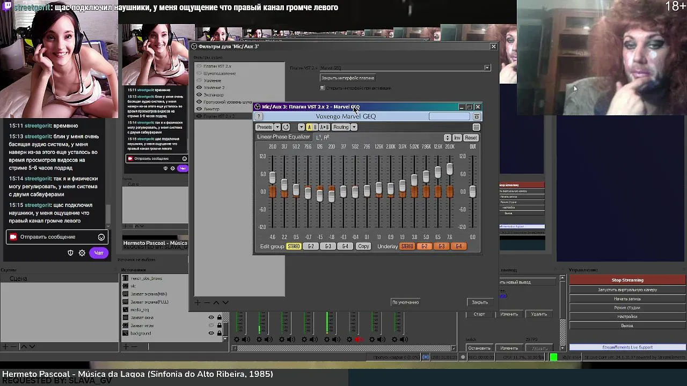Toggle visibility of Экспандер filter
This screenshot has height=386, width=687.
tap(199, 95)
